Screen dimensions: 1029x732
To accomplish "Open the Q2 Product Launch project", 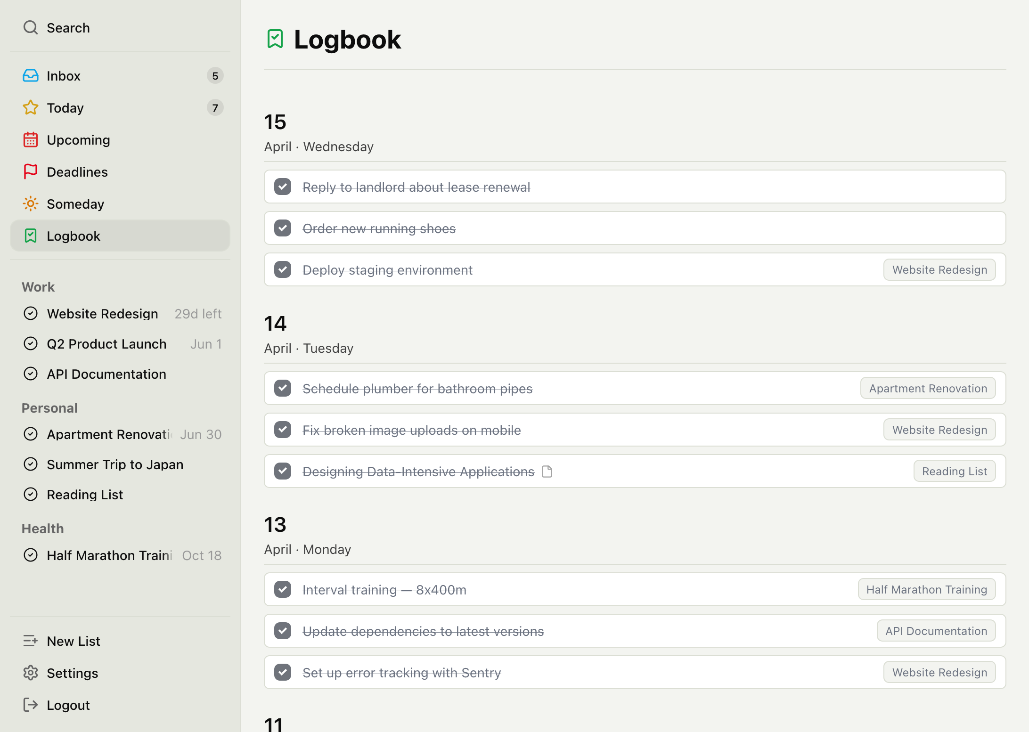I will click(x=120, y=344).
